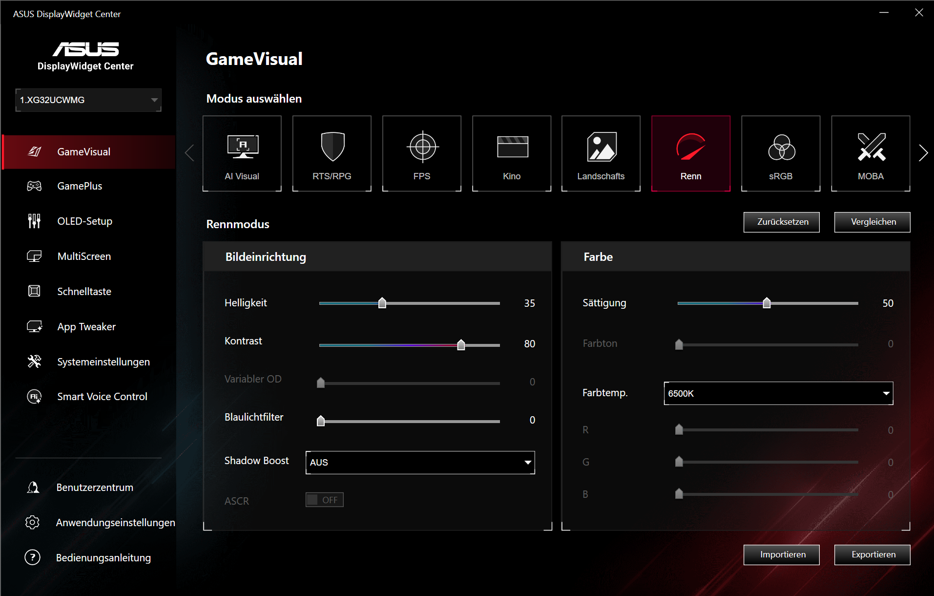
Task: Click the ASUS logo in sidebar
Action: [x=86, y=49]
